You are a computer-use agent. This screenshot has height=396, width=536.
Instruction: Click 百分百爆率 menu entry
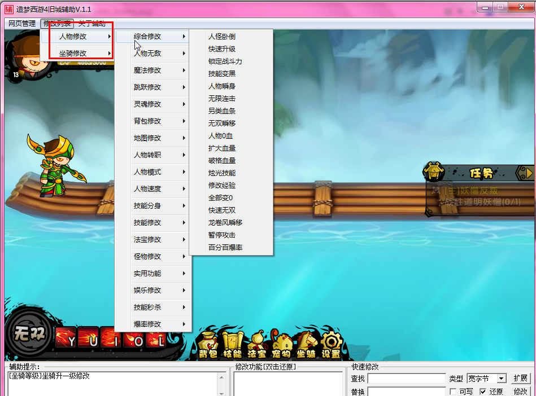click(232, 248)
